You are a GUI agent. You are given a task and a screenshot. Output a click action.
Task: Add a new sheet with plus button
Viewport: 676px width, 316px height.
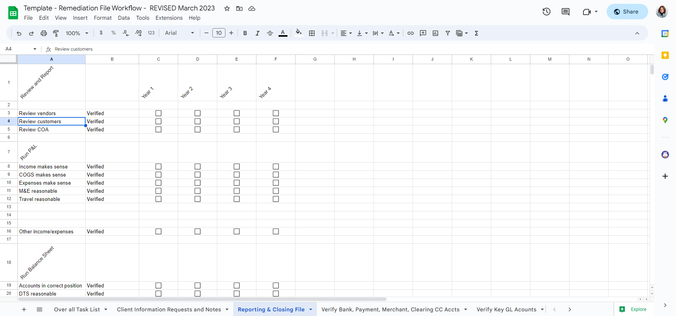(24, 309)
